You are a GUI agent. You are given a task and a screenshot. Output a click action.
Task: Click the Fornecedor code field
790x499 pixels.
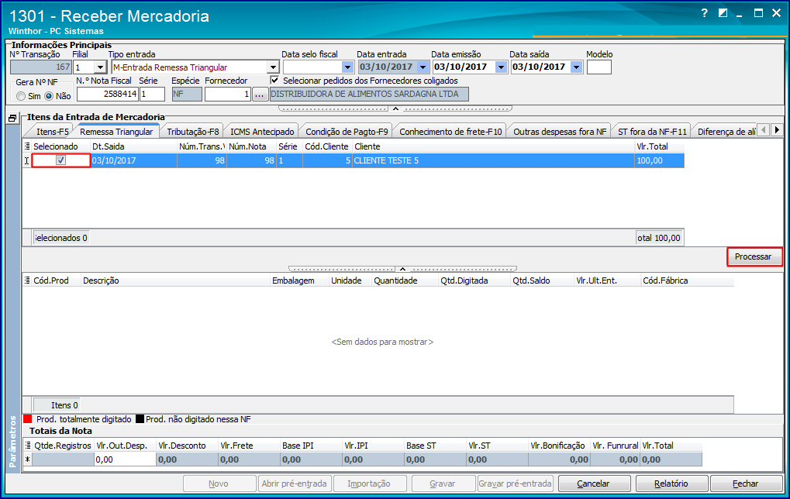(228, 95)
